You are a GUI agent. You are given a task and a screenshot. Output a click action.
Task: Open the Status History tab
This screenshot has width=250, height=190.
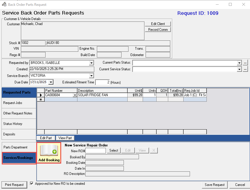pos(19,124)
